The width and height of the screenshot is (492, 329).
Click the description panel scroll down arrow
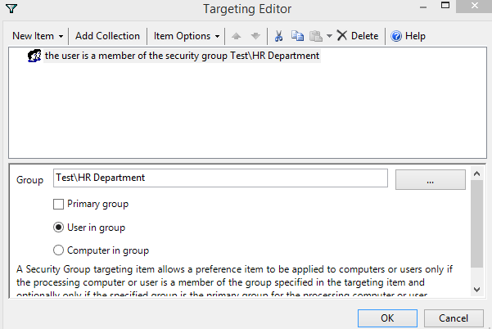476,289
